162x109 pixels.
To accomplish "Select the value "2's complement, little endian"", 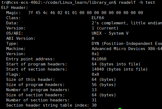I will tap(127, 23).
